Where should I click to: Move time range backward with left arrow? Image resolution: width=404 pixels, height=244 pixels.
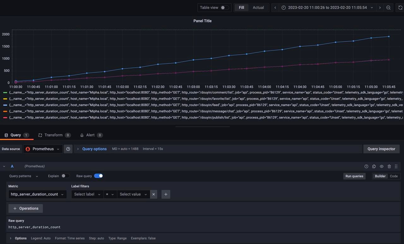click(x=275, y=8)
